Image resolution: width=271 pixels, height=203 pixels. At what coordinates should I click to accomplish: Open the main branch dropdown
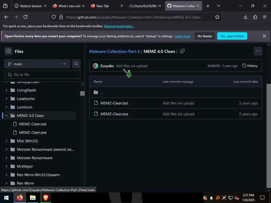point(37,64)
